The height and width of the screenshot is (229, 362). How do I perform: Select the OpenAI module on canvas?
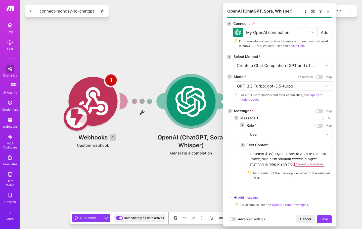tap(191, 101)
